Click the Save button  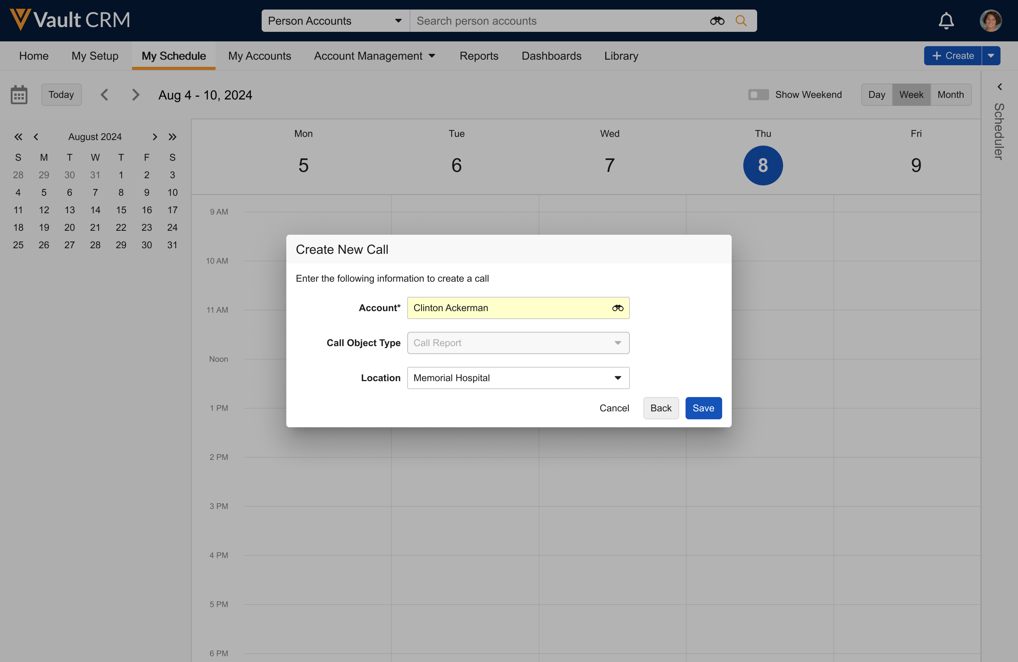(703, 408)
